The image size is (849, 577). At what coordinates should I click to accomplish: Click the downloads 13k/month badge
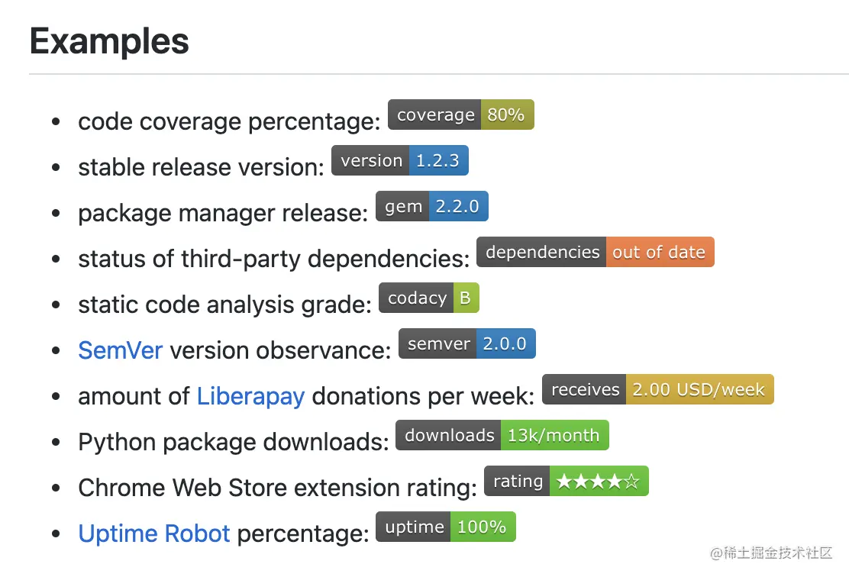pyautogui.click(x=502, y=436)
